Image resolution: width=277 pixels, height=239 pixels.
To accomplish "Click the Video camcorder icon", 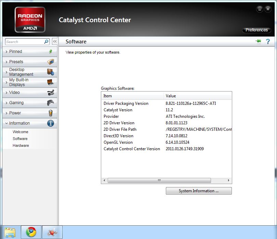I will pyautogui.click(x=51, y=93).
